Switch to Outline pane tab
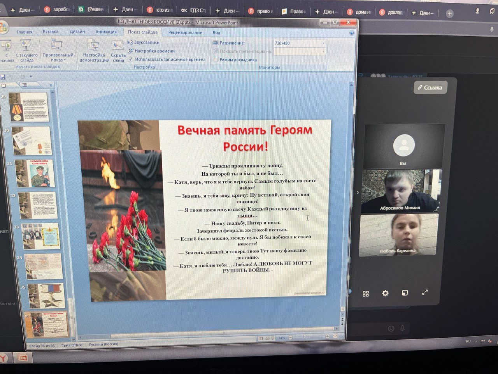This screenshot has width=498, height=374. (25, 85)
